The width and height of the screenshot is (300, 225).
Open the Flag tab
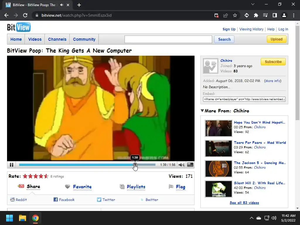[x=180, y=187]
